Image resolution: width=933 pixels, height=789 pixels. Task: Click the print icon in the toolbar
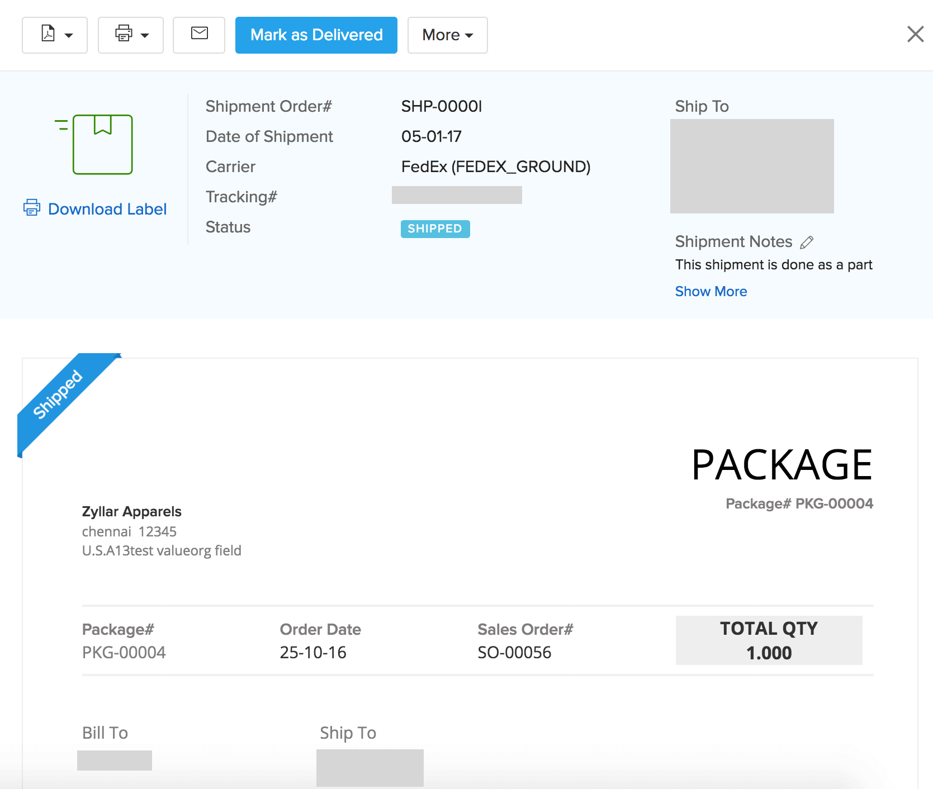tap(124, 35)
